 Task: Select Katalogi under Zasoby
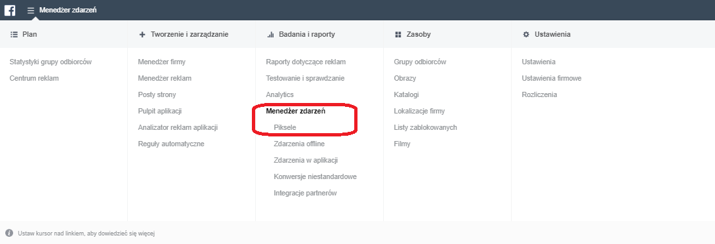[406, 94]
